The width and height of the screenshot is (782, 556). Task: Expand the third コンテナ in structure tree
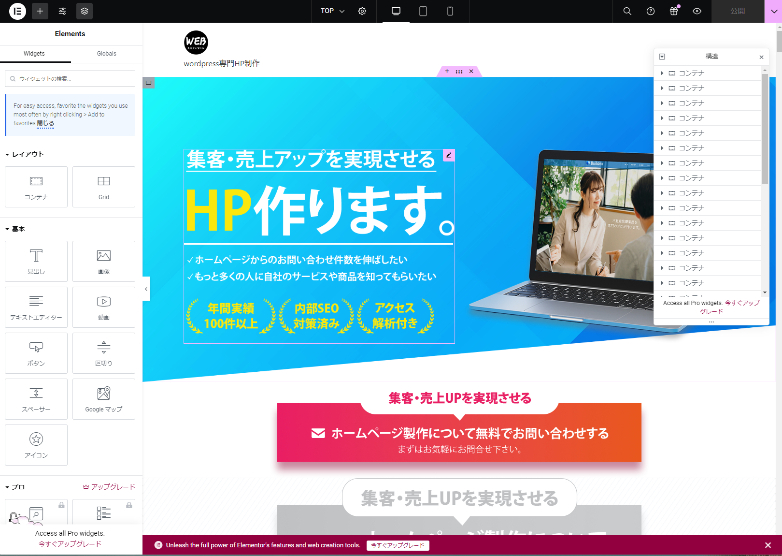[x=662, y=103]
